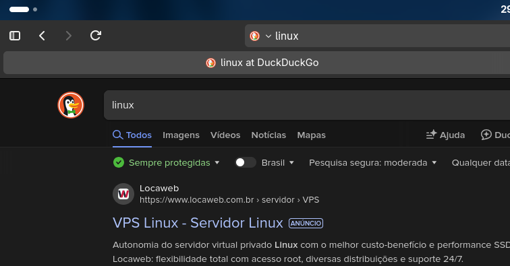The width and height of the screenshot is (510, 266).
Task: Open Pesquisa segura: moderada dropdown
Action: (x=373, y=163)
